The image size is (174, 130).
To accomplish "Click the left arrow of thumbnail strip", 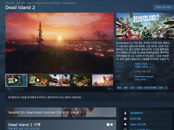I will pyautogui.click(x=9, y=89).
